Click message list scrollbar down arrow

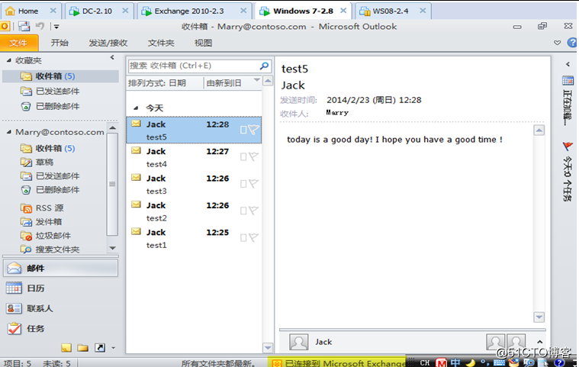click(268, 347)
